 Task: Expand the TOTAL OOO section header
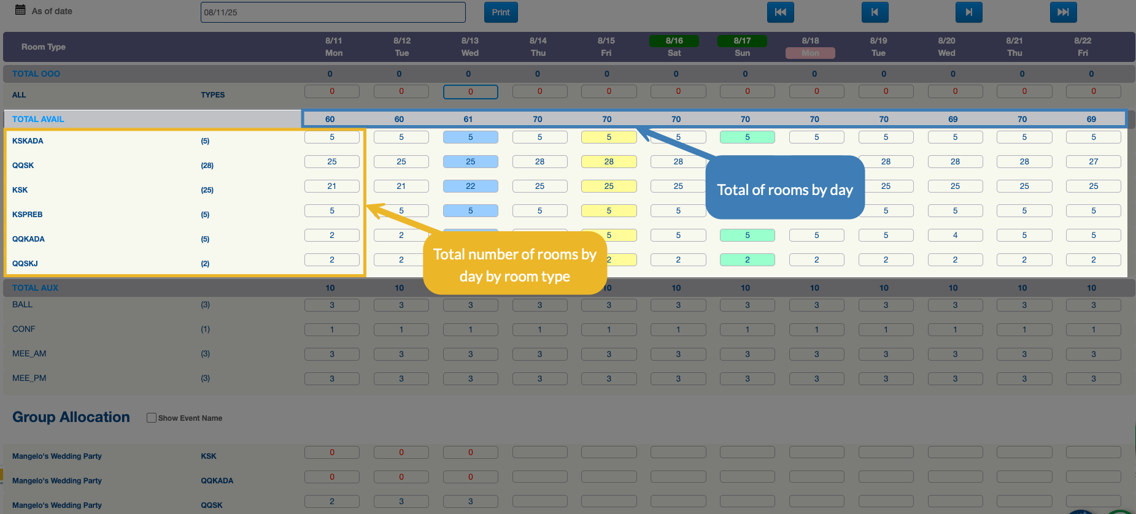point(36,74)
